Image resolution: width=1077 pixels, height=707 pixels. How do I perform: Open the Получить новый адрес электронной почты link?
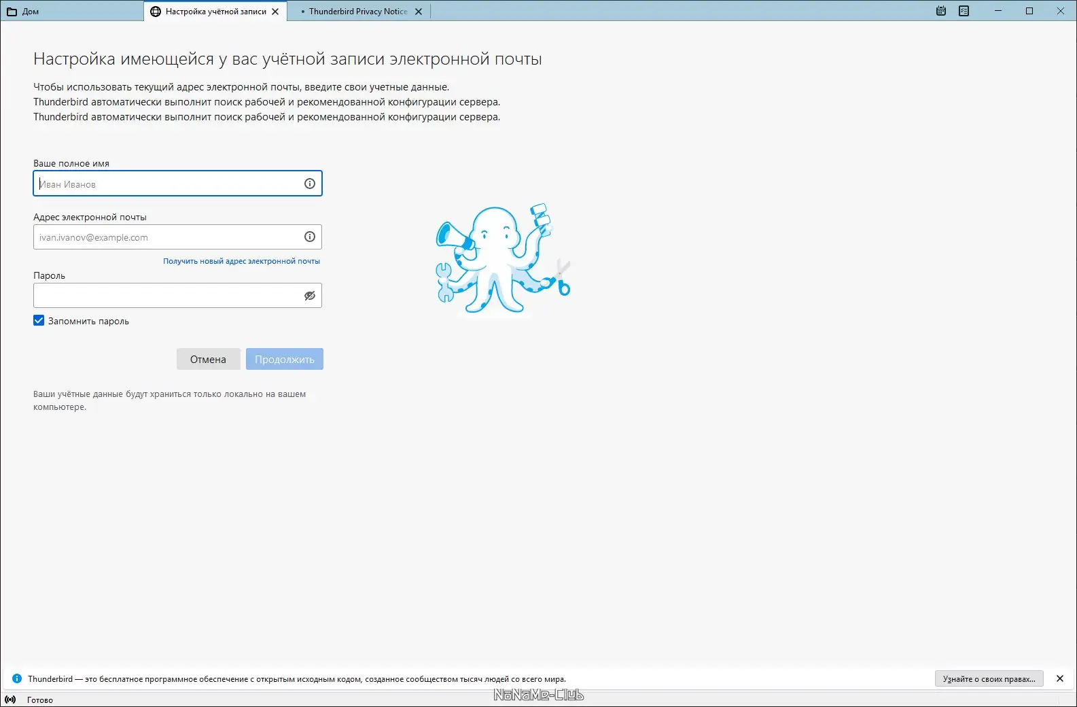tap(241, 261)
